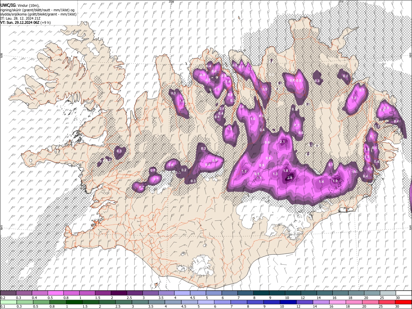Click the 2.1 snowfall value on the map

click(x=283, y=142)
